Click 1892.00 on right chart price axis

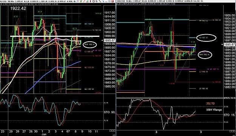pyautogui.click(x=230, y=56)
